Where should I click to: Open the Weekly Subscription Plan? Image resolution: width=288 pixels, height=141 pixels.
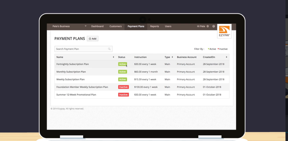click(70, 79)
